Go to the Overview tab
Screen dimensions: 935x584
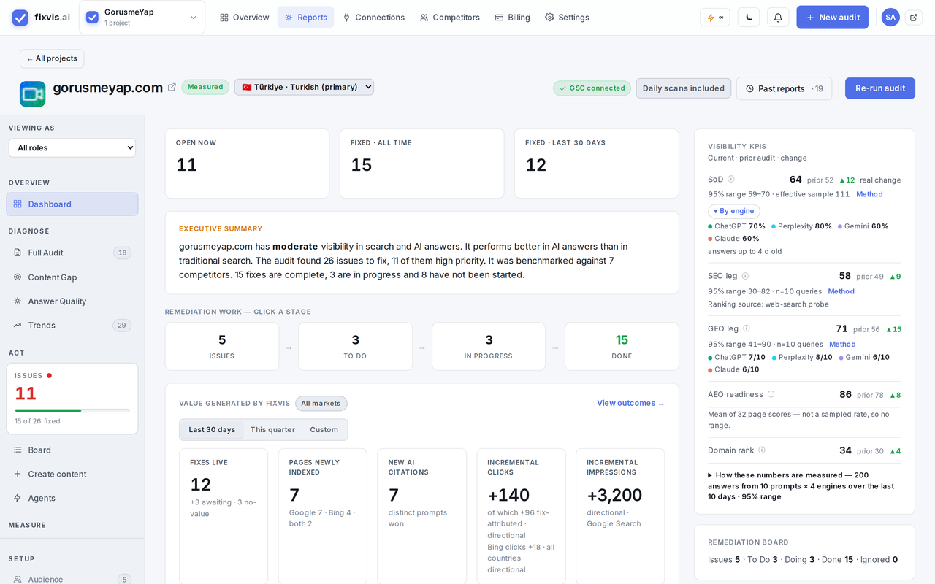(245, 18)
